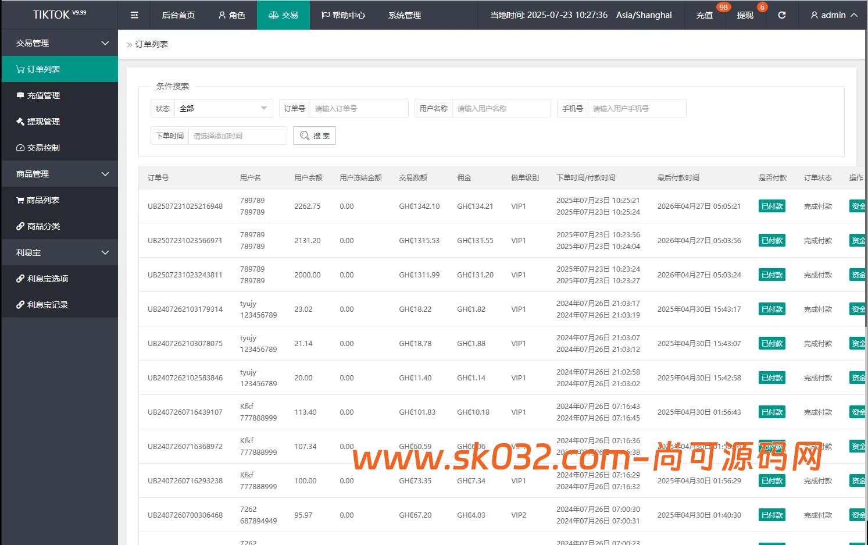The width and height of the screenshot is (868, 545).
Task: Click 充值 with the 98 badge
Action: (705, 15)
